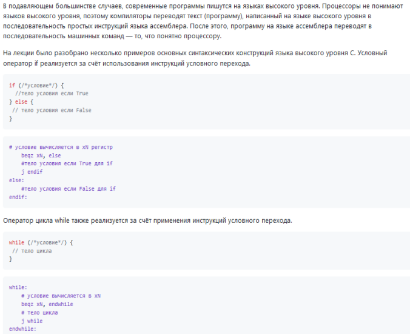The height and width of the screenshot is (334, 410).
Task: Click the red 'if' keyword in C code
Action: [x=12, y=86]
